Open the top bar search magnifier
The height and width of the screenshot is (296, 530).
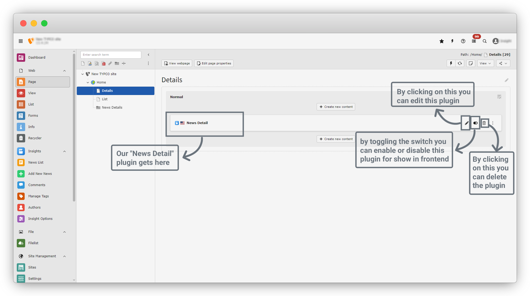pyautogui.click(x=485, y=41)
